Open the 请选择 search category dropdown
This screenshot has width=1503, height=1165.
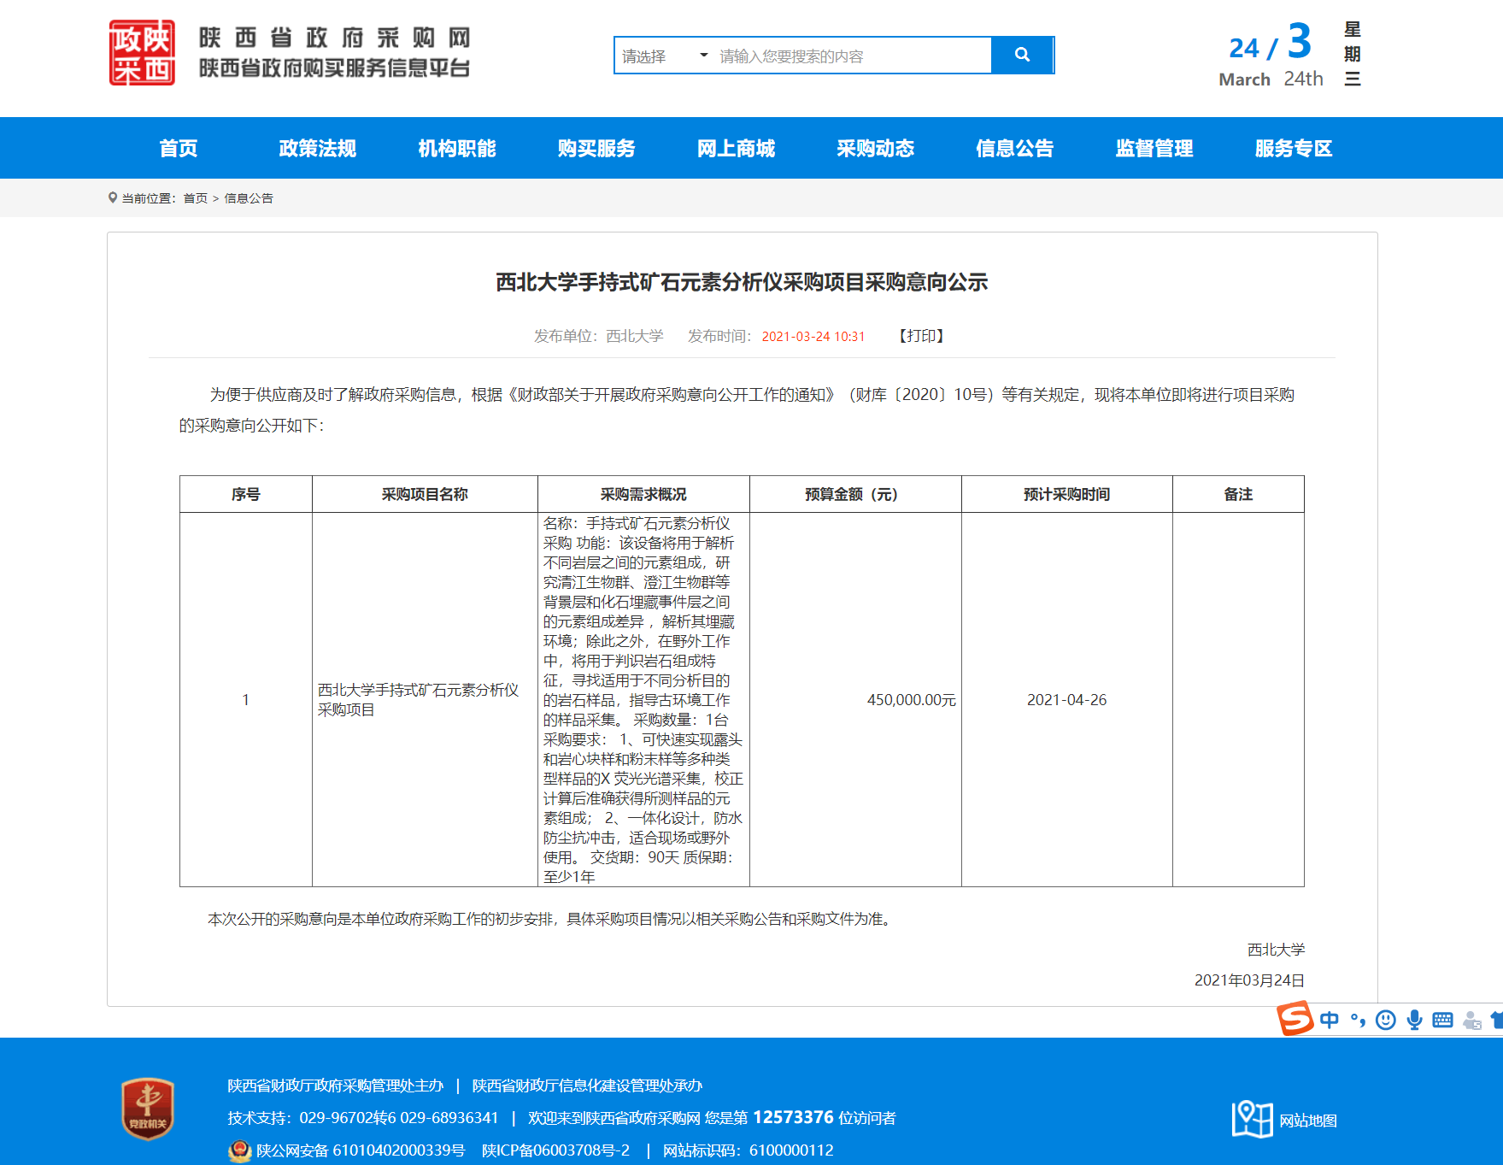665,56
